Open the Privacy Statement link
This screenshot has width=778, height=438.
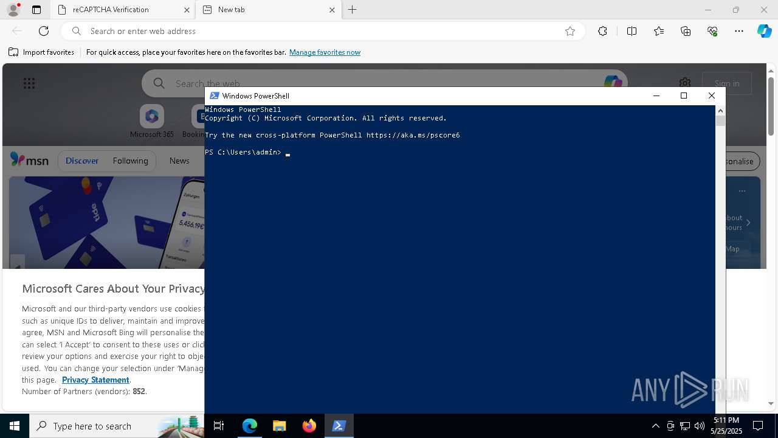(95, 380)
